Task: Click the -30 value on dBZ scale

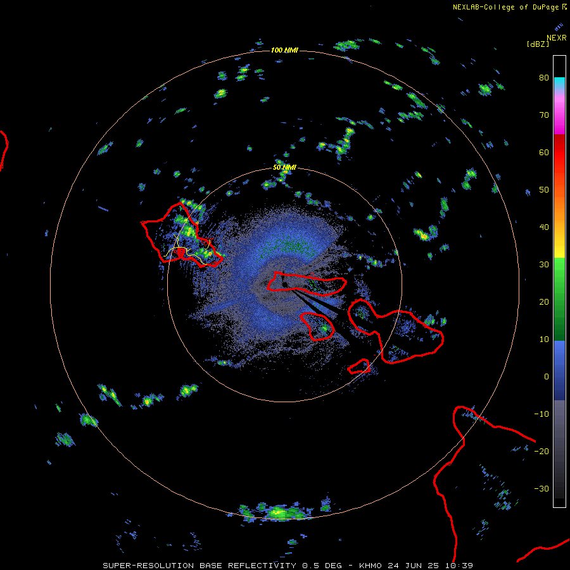Action: point(541,489)
